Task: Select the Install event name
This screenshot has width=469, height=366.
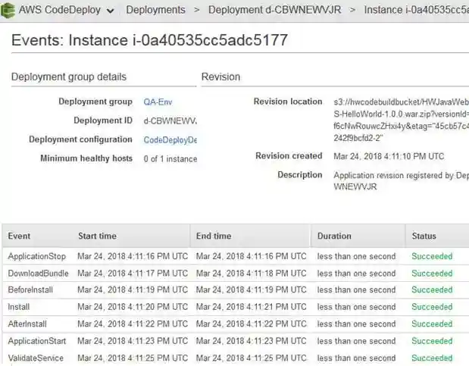Action: [19, 307]
